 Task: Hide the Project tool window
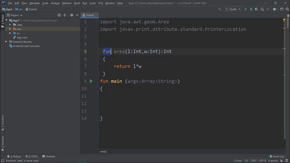click(77, 15)
